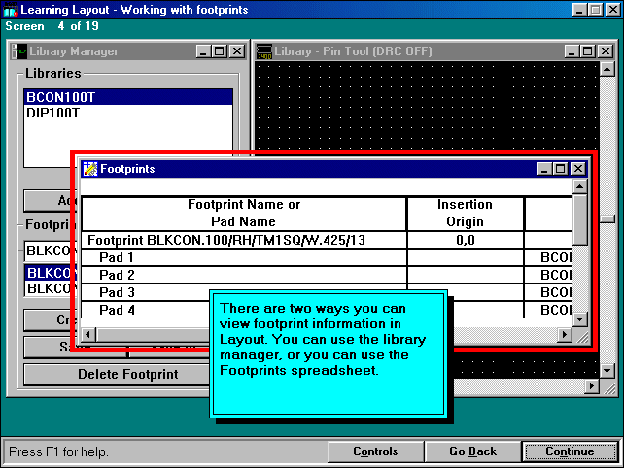Click the Learning Layout app icon in title bar

(x=10, y=9)
